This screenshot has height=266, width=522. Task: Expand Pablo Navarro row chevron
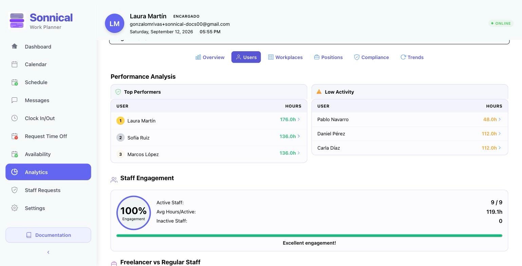(x=500, y=119)
